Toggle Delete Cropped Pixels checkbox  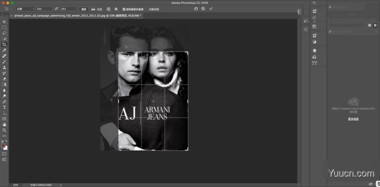click(124, 9)
